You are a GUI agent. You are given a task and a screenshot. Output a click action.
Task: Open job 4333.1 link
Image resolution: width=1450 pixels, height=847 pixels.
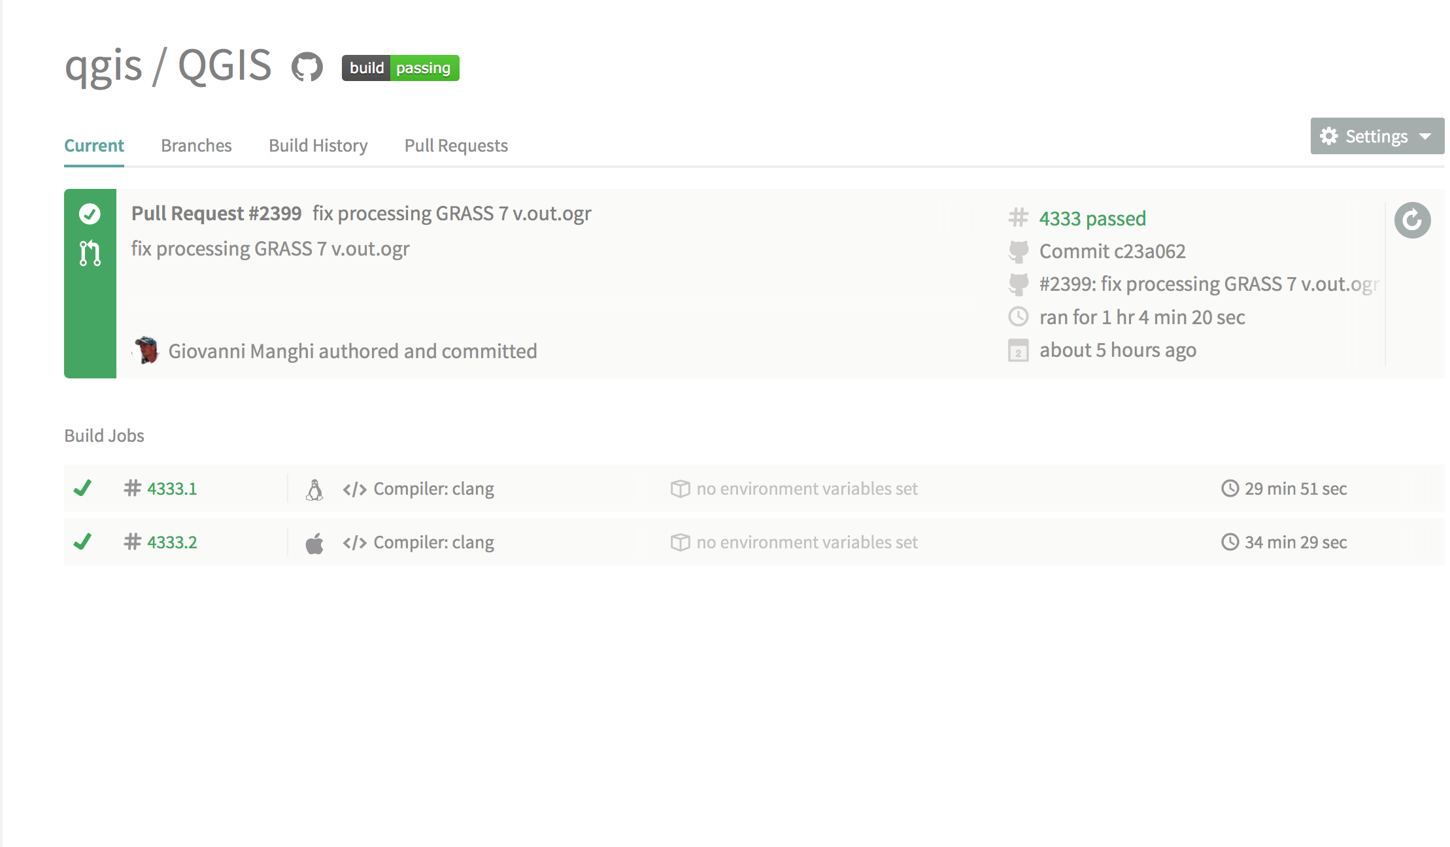pos(171,489)
